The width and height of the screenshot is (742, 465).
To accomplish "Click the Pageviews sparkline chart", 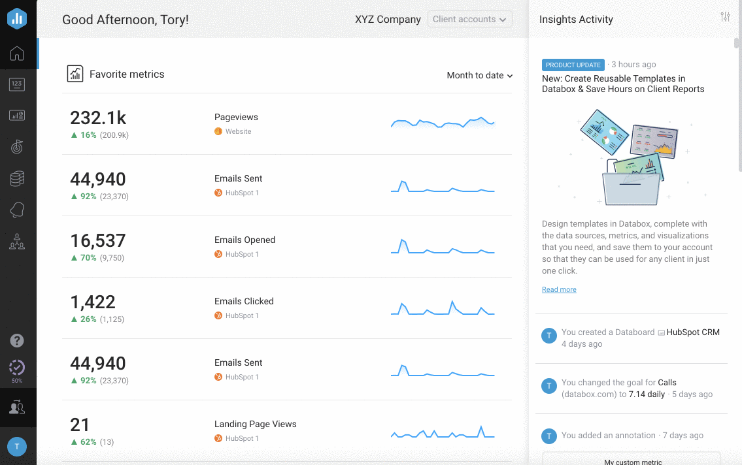I will (x=443, y=122).
